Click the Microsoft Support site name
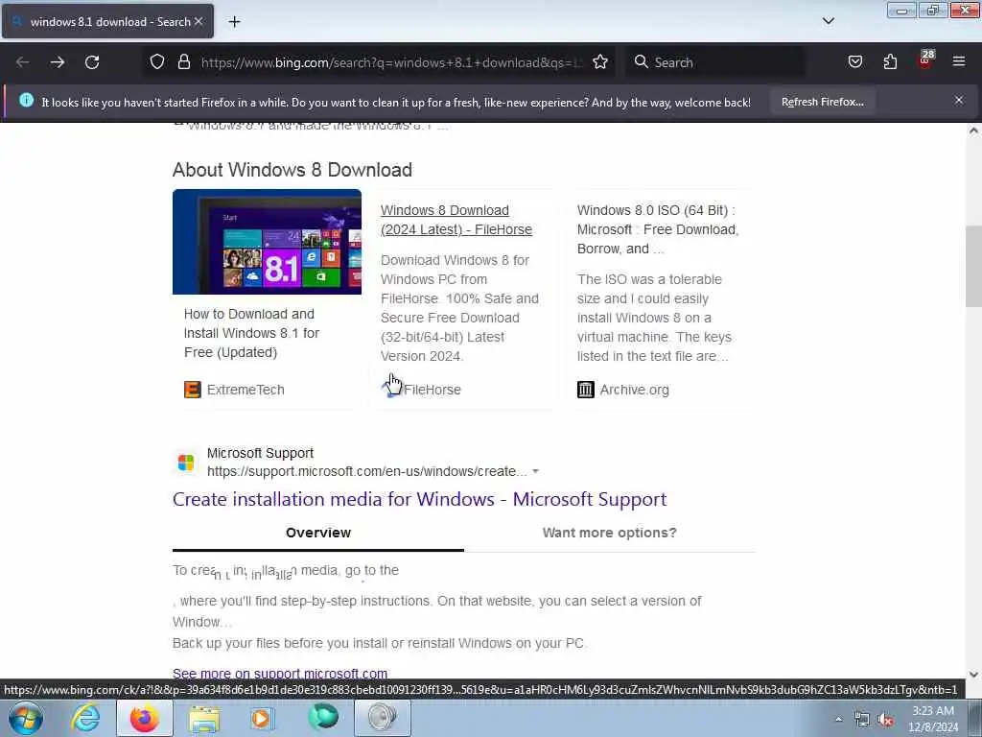Image resolution: width=982 pixels, height=737 pixels. (x=260, y=453)
